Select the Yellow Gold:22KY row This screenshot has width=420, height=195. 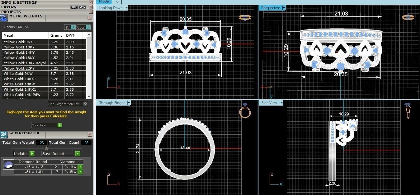point(44,68)
